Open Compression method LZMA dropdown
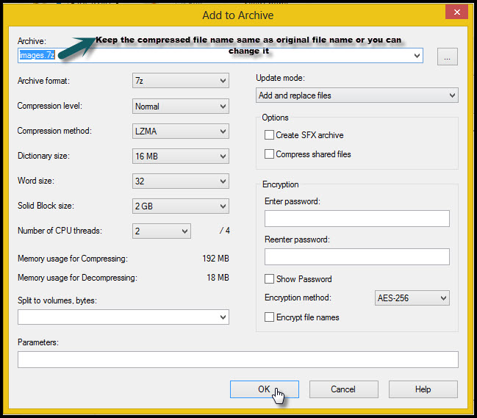477x418 pixels. click(x=181, y=131)
